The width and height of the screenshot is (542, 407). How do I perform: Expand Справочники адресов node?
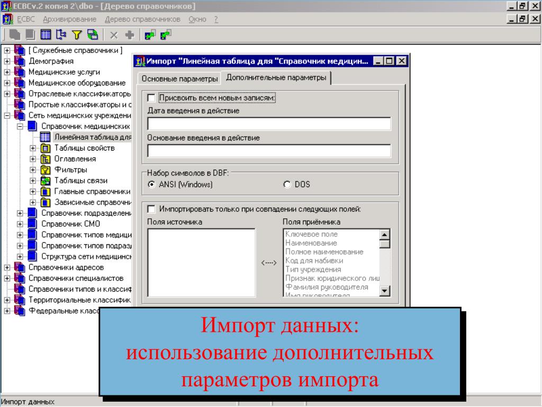coord(7,268)
